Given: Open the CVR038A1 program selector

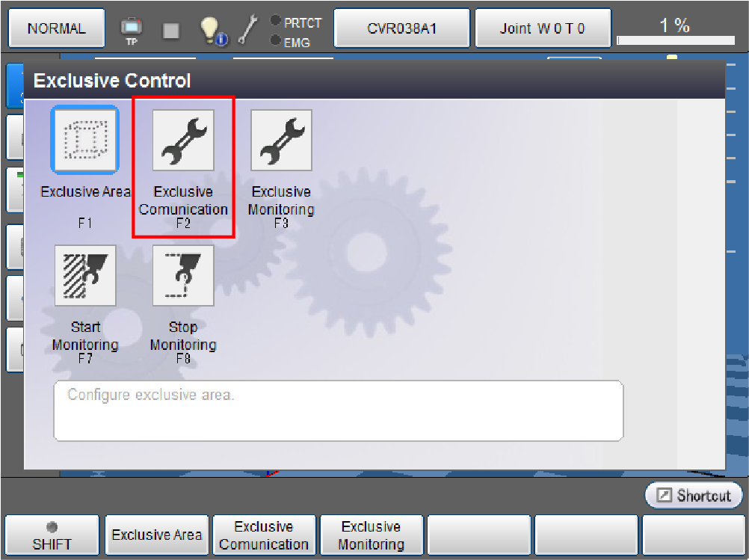Looking at the screenshot, I should click(401, 29).
